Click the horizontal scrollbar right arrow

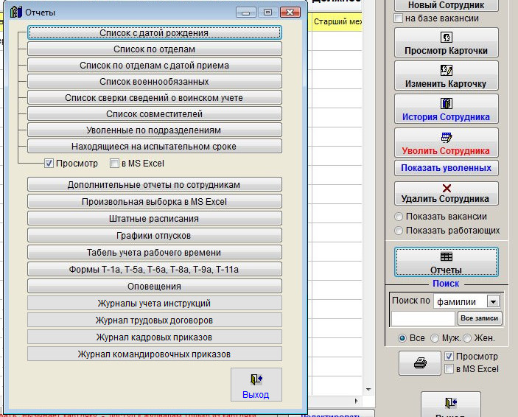(356, 401)
